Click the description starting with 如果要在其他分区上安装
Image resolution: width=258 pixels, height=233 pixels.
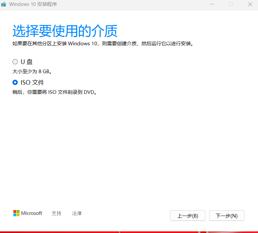pos(103,44)
